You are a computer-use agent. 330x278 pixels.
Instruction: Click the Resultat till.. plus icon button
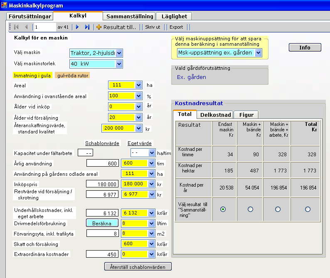point(116,27)
